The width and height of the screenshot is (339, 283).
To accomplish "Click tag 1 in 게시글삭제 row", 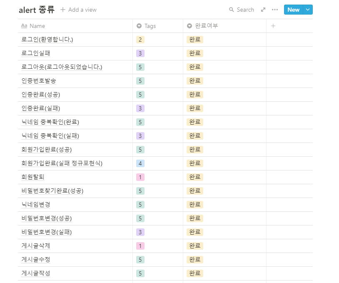I will (x=140, y=246).
